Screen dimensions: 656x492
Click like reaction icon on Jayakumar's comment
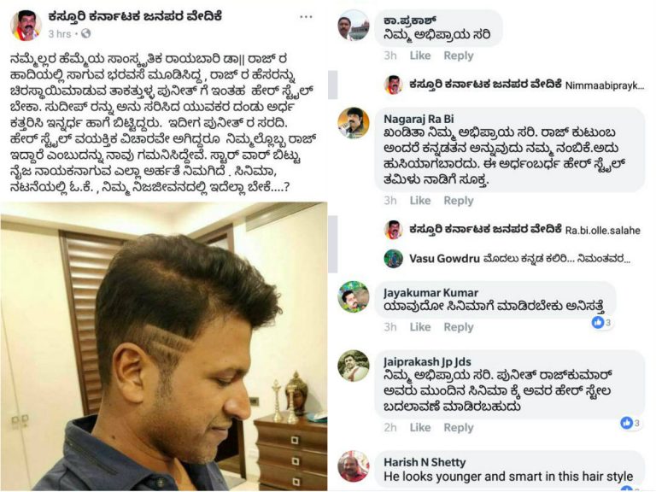(597, 322)
